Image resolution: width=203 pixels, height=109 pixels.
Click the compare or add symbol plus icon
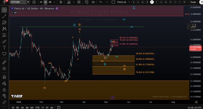pyautogui.click(x=34, y=2)
